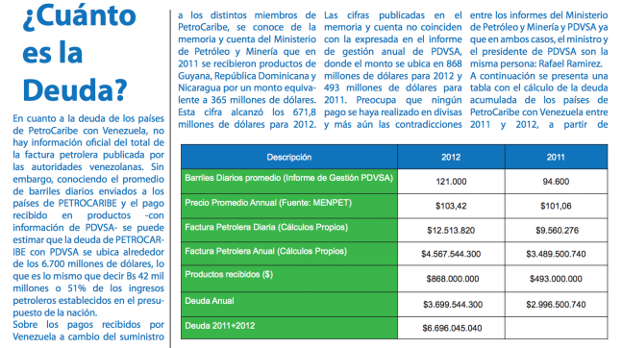The width and height of the screenshot is (622, 348).
Task: Select the value "$3.489.500.740"
Action: coord(556,254)
